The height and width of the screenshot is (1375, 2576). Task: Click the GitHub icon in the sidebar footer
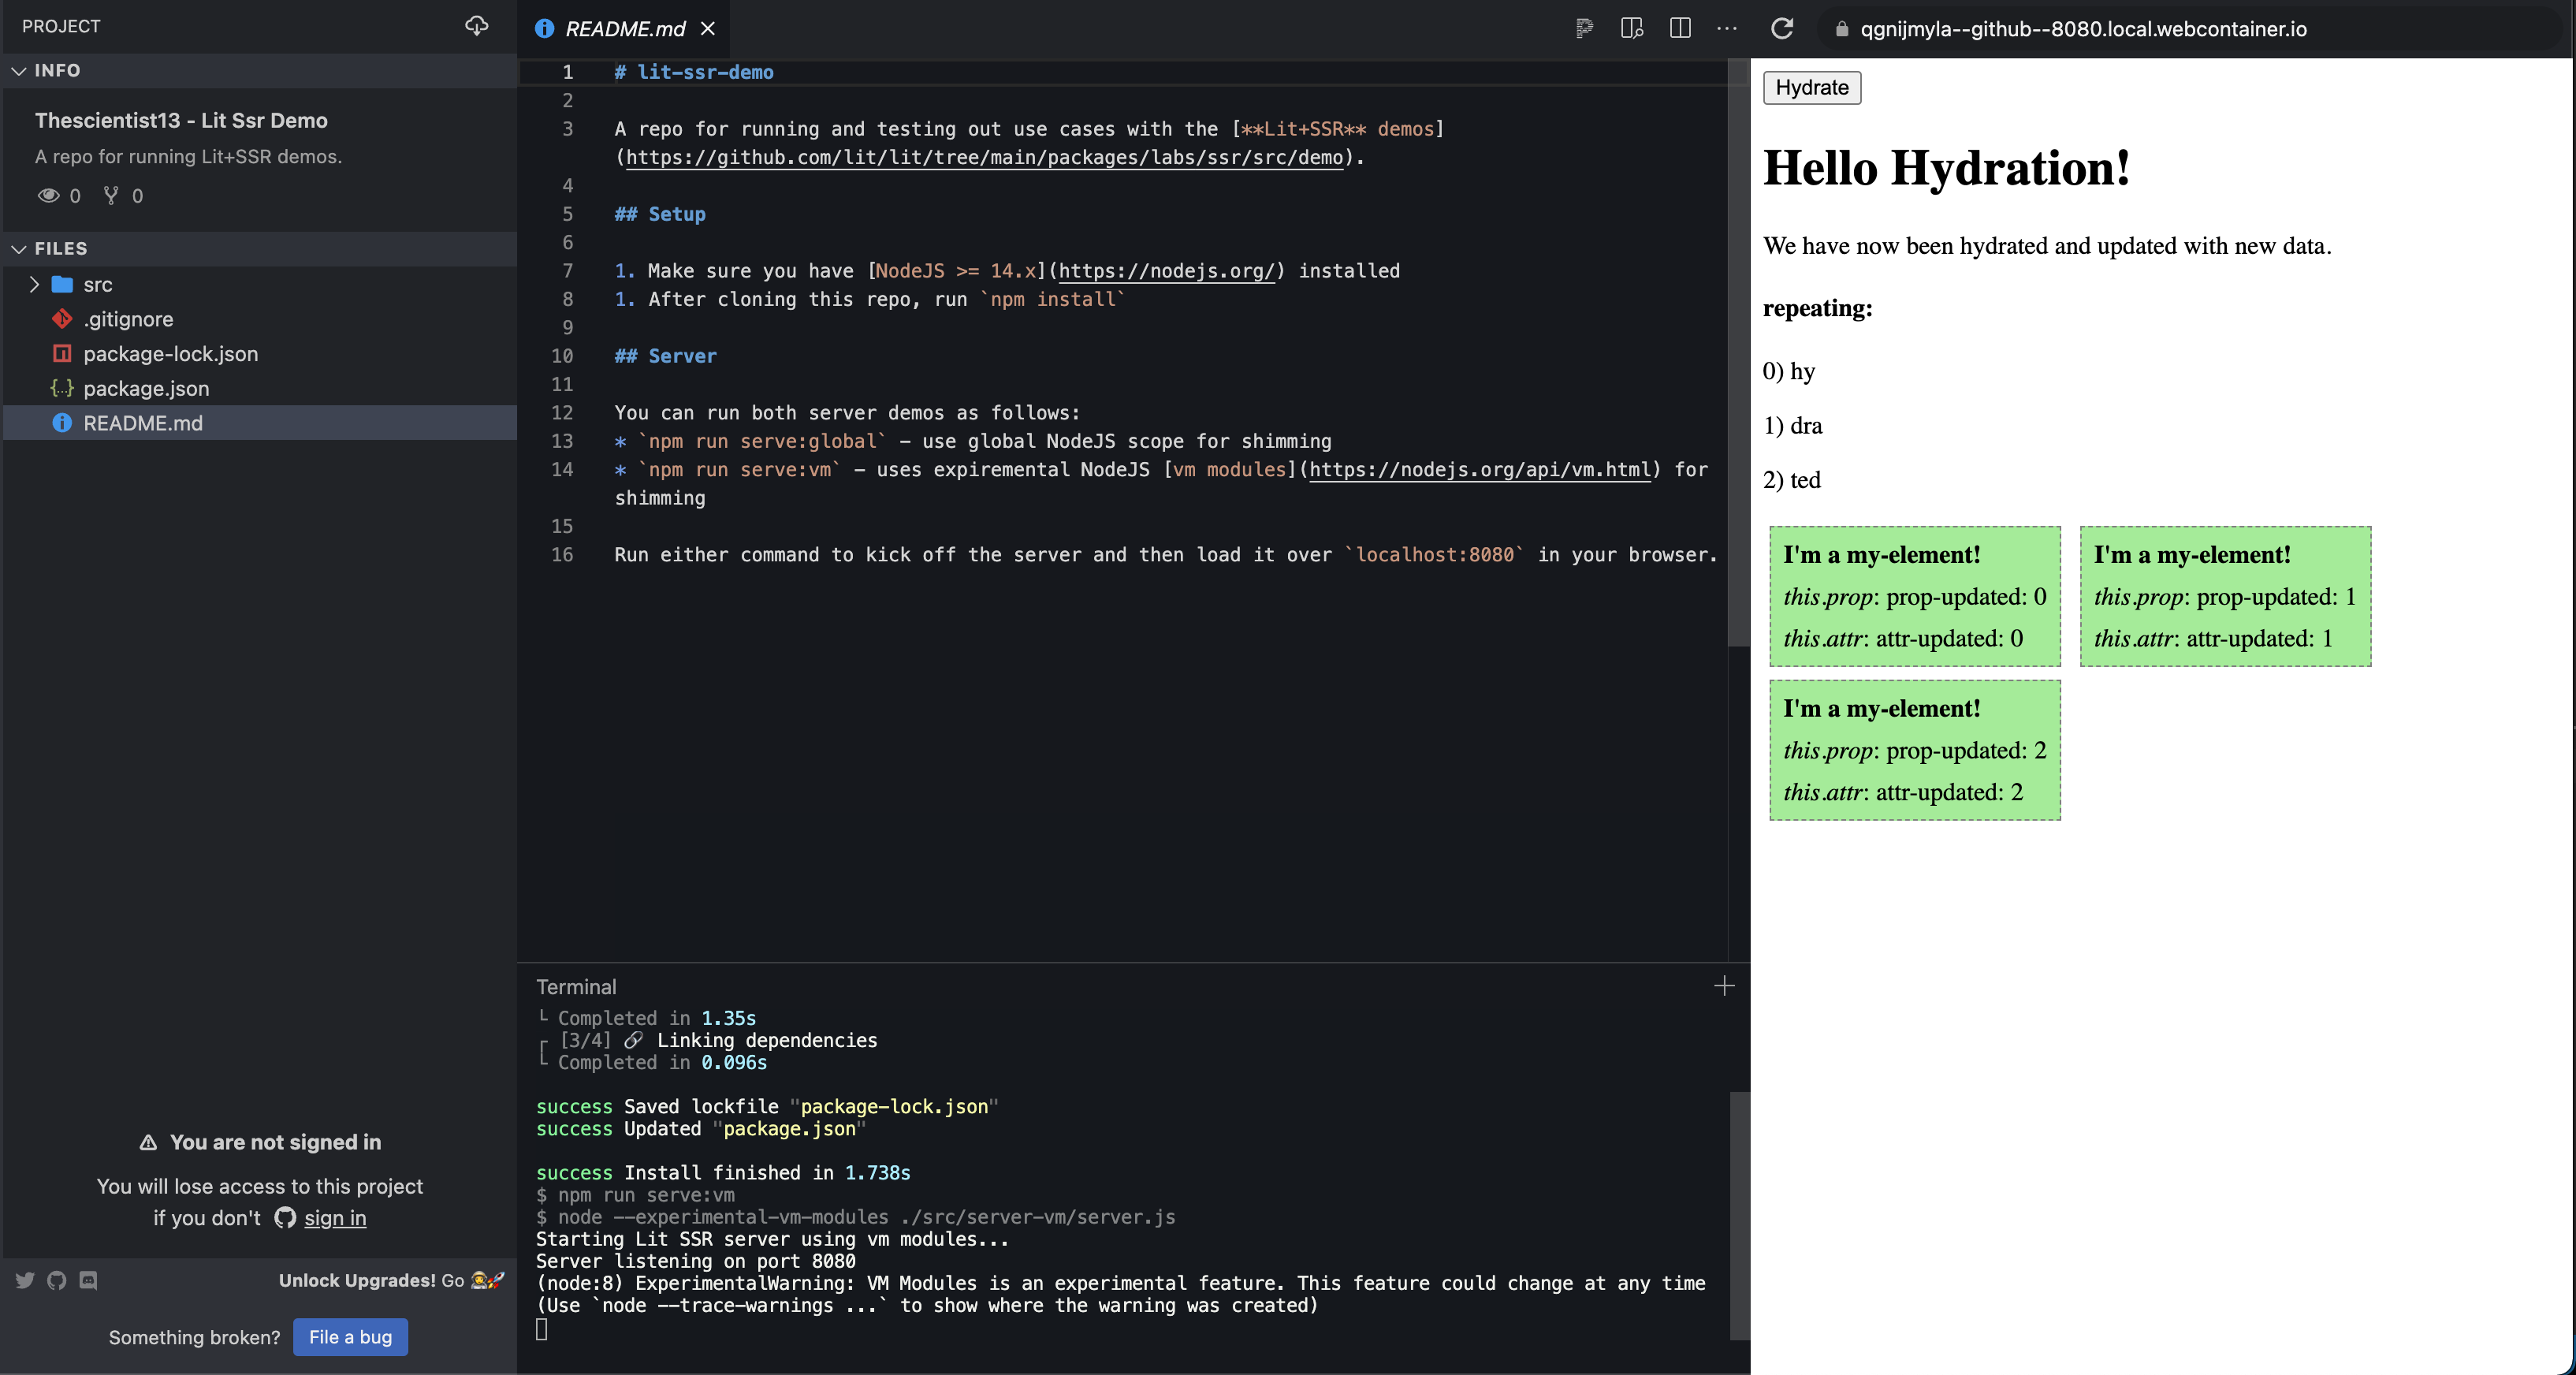pos(57,1280)
